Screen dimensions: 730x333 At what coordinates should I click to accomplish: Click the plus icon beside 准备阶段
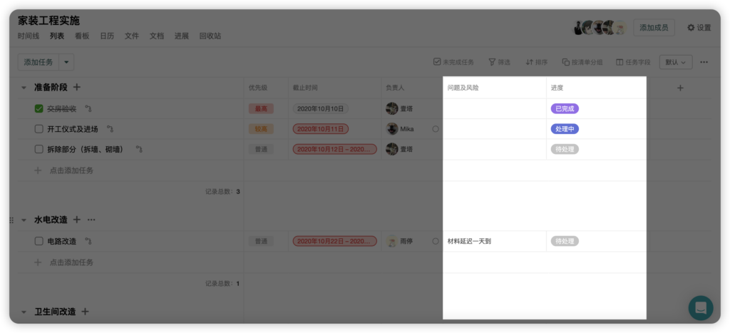[77, 88]
